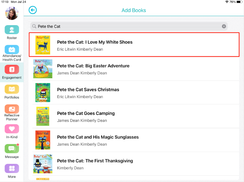This screenshot has width=244, height=182.
Task: Open the In-Kind heart icon
Action: pos(12,129)
